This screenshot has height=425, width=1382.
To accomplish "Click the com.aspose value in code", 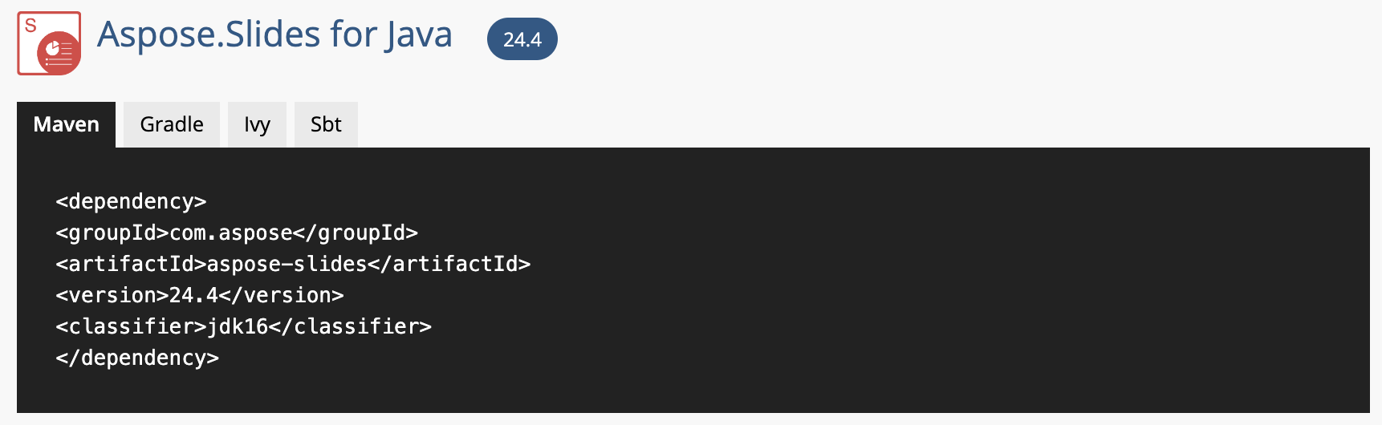I will click(231, 233).
